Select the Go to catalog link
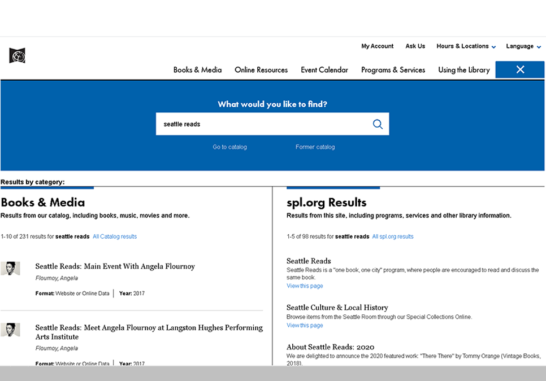 [x=229, y=146]
